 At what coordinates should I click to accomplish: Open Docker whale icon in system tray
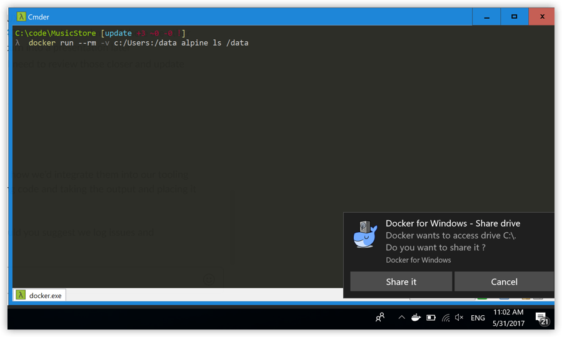[416, 318]
